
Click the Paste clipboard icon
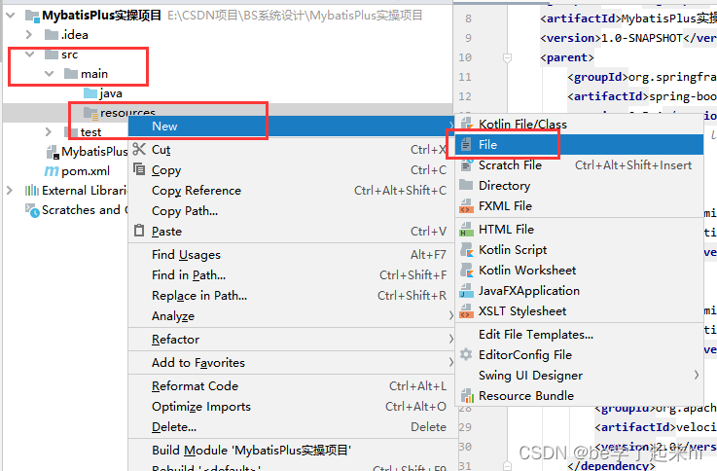coord(139,231)
